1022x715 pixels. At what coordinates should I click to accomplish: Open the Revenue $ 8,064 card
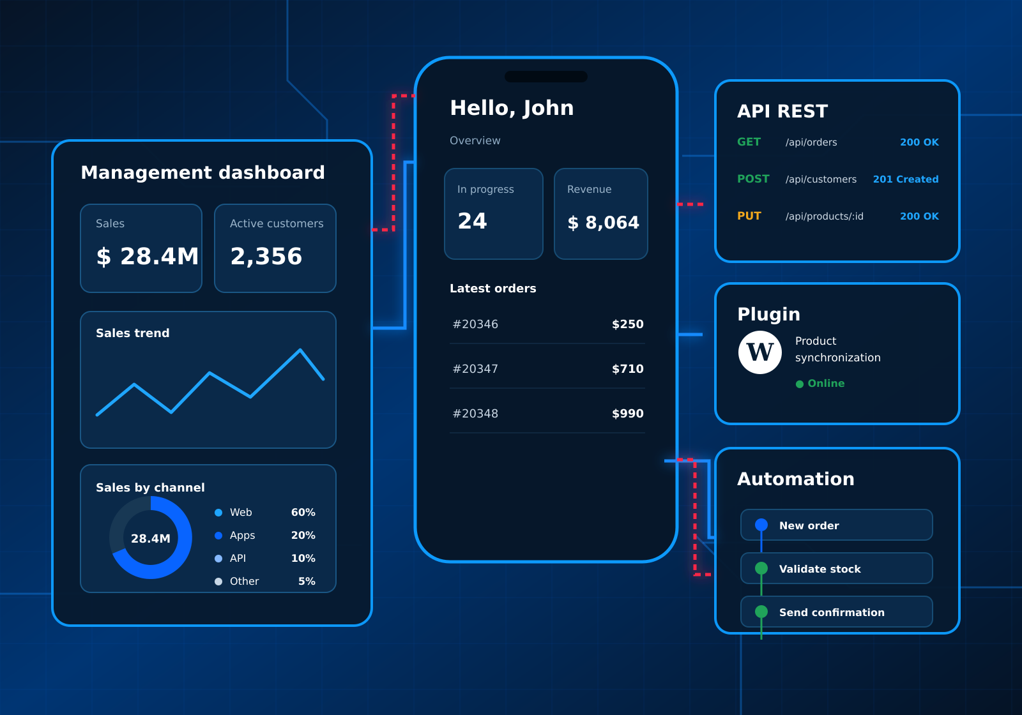601,214
